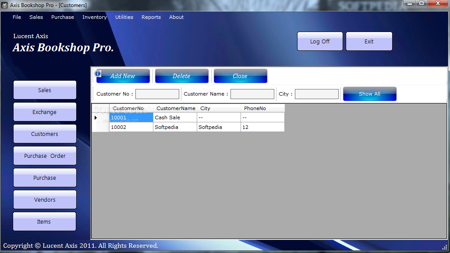Sort by the PhoneNo column header
Viewport: 450px width, 253px height.
(x=262, y=108)
